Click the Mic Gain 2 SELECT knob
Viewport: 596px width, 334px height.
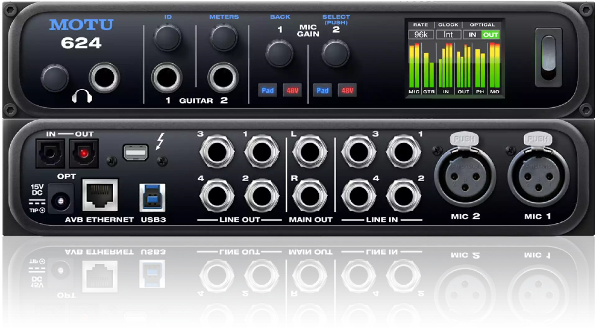pos(336,53)
